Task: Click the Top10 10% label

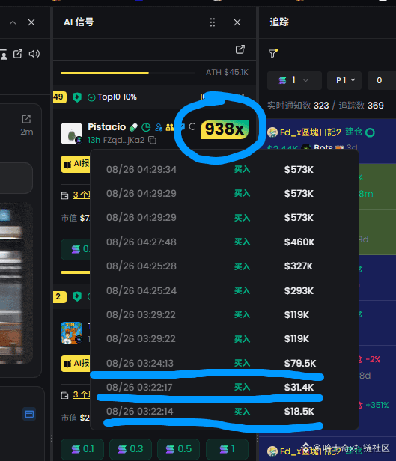Action: 117,97
